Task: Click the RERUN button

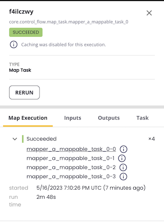Action: click(24, 93)
